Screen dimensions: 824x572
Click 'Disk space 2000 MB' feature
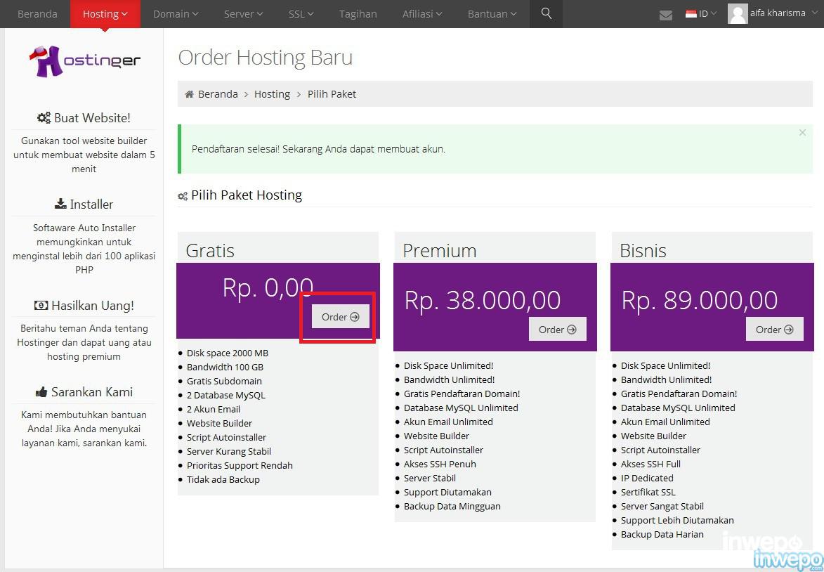pos(228,353)
